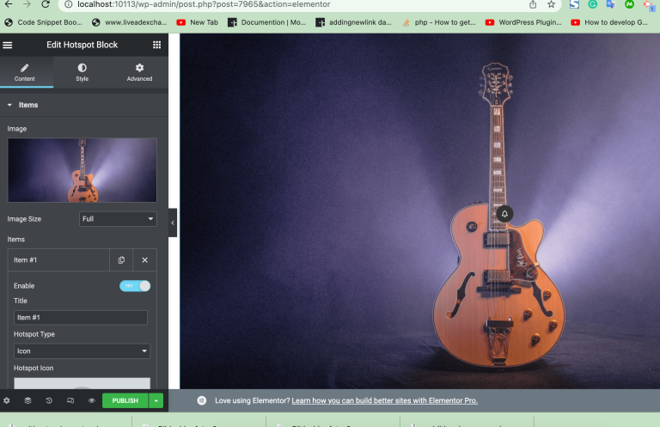The width and height of the screenshot is (660, 427).
Task: Open the Image Size dropdown
Action: click(118, 219)
